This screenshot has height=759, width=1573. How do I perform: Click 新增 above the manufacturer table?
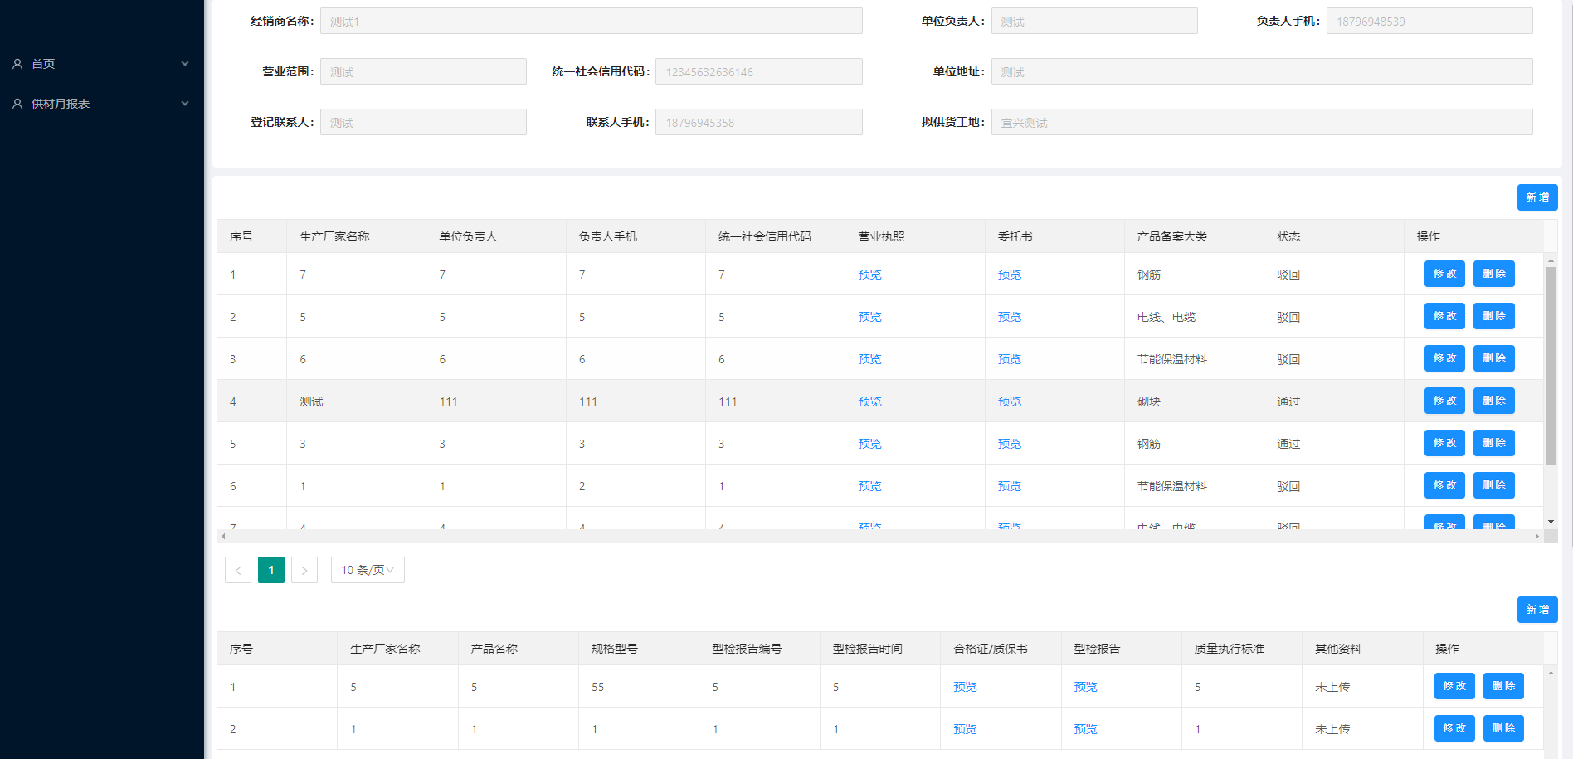1536,197
